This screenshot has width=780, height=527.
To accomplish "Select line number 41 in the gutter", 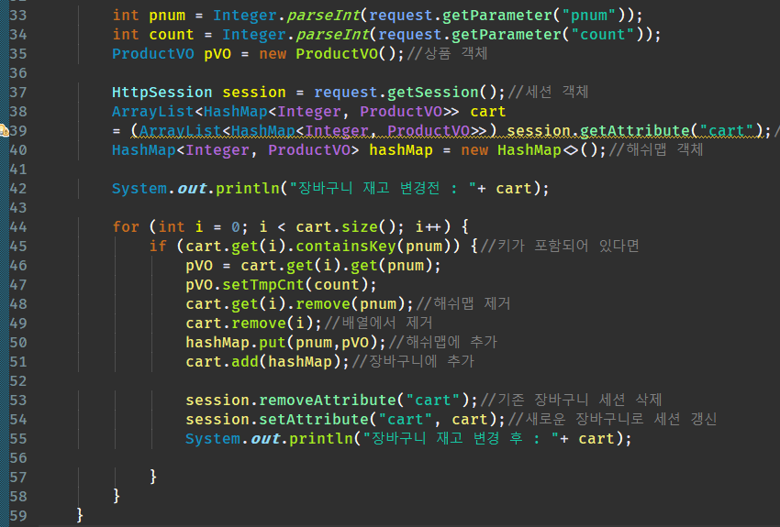I will 18,170.
